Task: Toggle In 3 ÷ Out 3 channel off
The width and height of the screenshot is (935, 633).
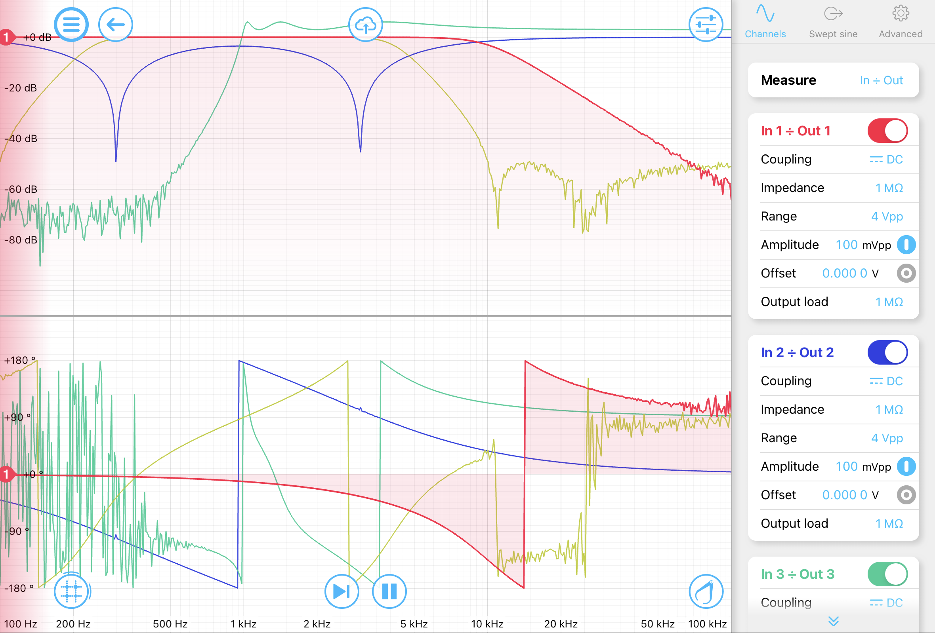Action: tap(887, 574)
